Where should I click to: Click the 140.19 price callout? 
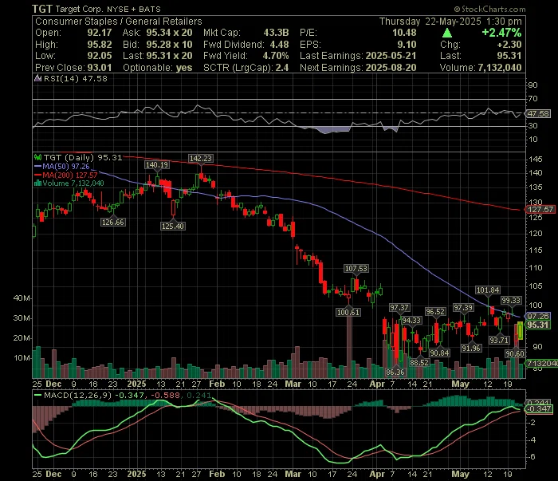pyautogui.click(x=157, y=165)
